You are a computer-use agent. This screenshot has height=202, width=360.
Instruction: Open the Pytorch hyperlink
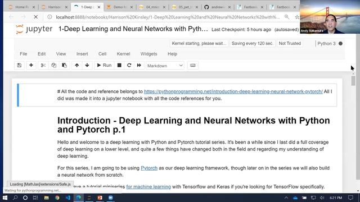[x=149, y=168]
